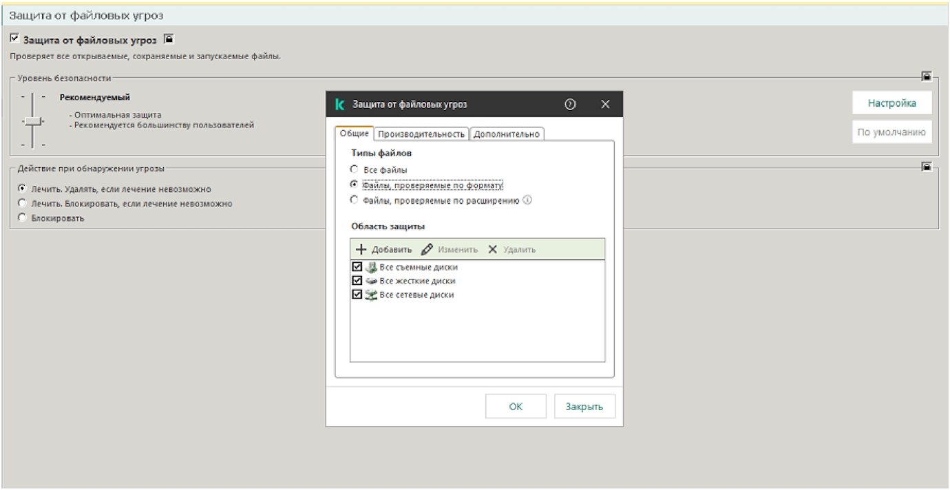
Task: Toggle the lock icon for Уровень безопасности section
Action: click(926, 76)
